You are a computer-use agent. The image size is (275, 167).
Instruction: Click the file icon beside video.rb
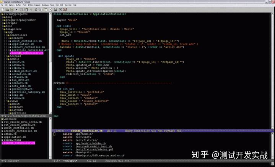tap(10, 98)
